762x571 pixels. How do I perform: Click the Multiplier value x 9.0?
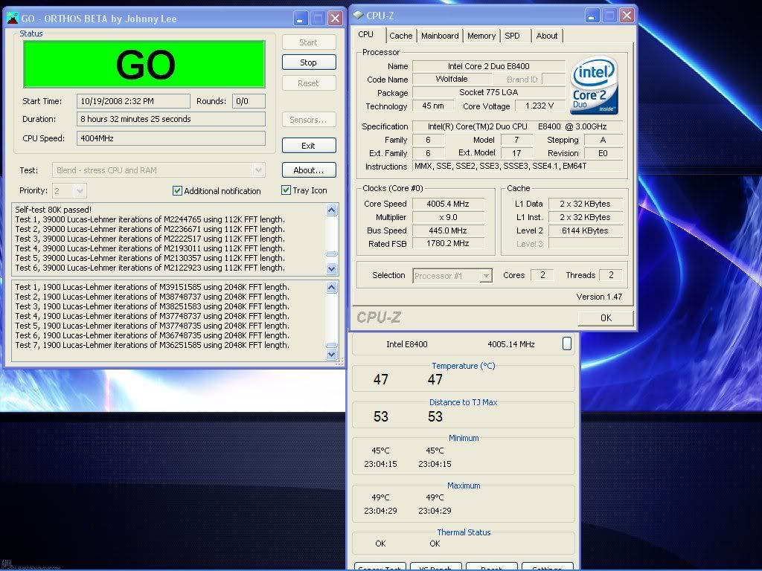coord(448,217)
